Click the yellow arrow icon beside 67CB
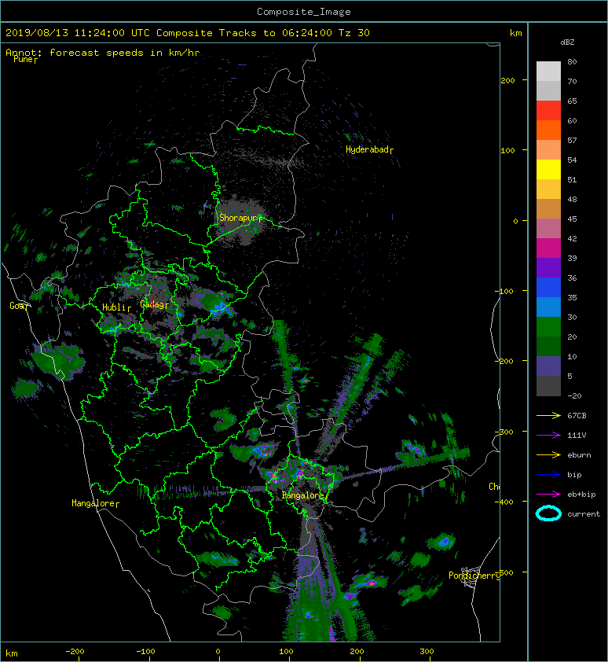 (x=548, y=415)
